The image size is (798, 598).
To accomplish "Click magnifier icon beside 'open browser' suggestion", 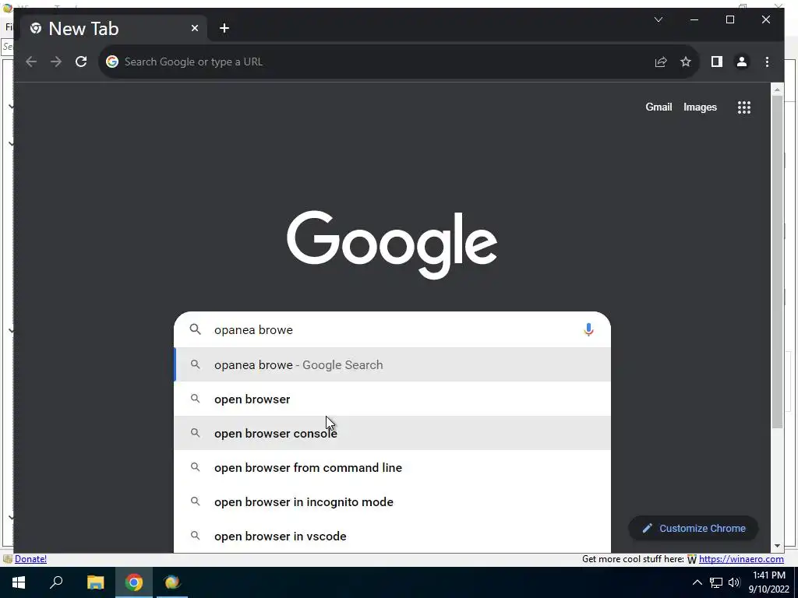I will click(x=195, y=399).
